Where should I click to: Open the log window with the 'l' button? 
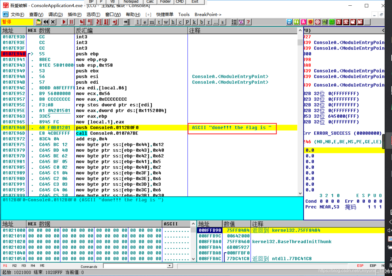click(x=138, y=22)
